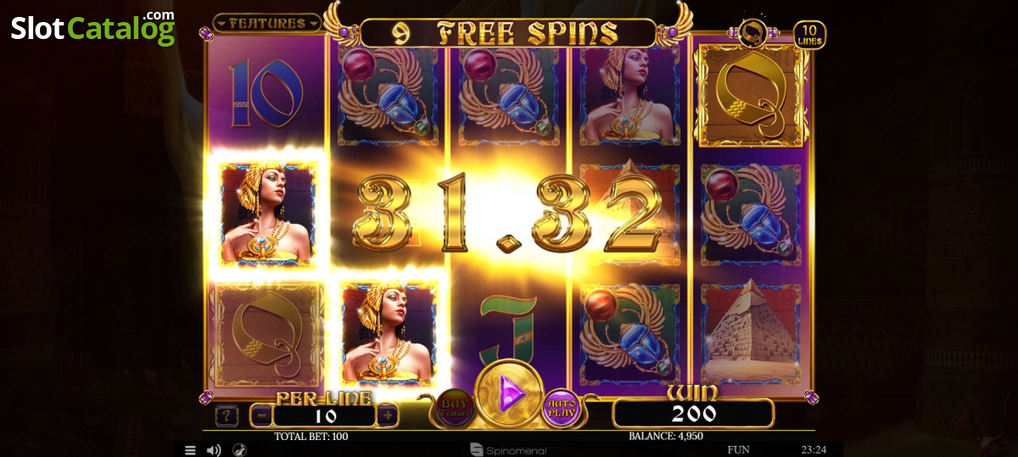Viewport: 1018px width, 457px height.
Task: Mute the game sound speaker icon
Action: [215, 450]
